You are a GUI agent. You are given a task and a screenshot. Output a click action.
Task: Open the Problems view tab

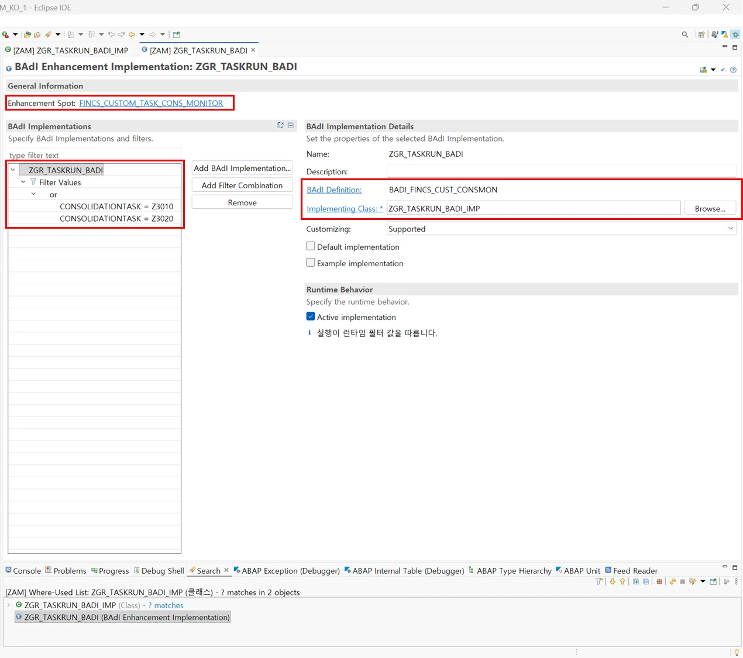click(66, 571)
